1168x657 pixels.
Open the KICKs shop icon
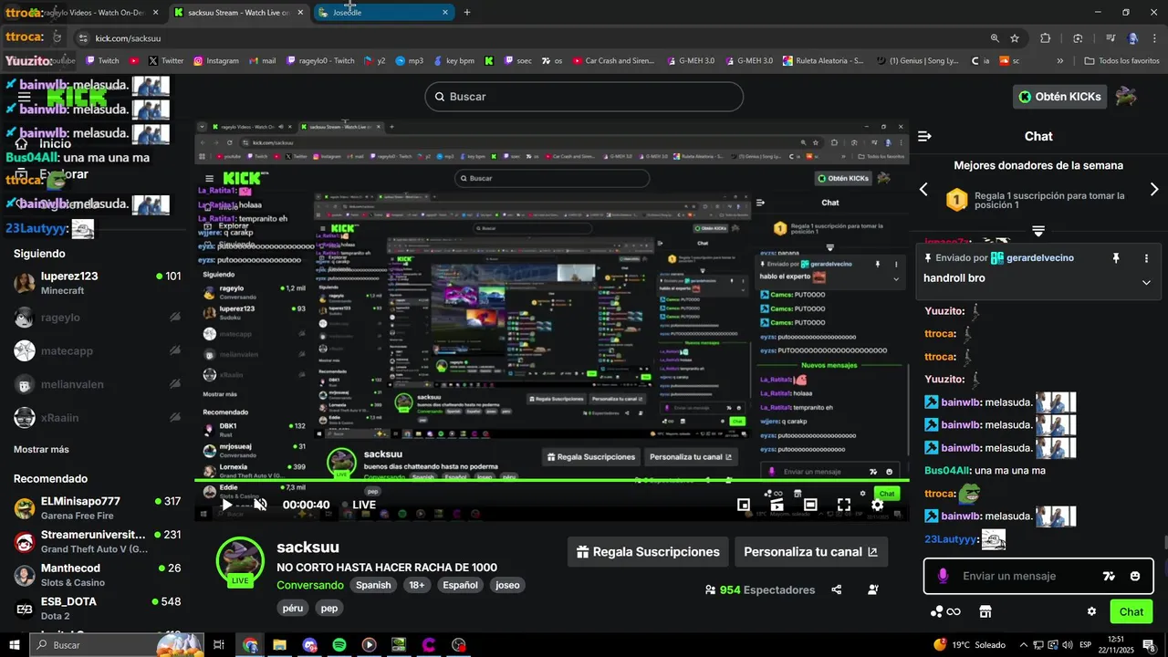point(985,611)
